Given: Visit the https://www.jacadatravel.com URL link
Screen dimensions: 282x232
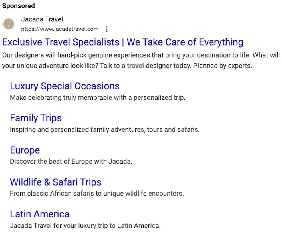Looking at the screenshot, I should click(60, 29).
